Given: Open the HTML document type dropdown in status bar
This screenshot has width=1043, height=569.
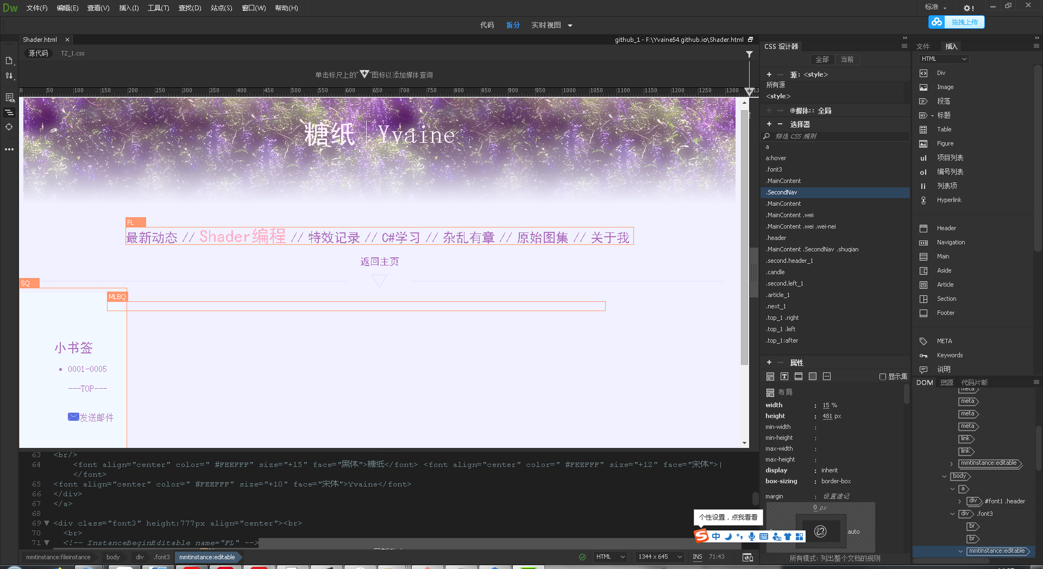Looking at the screenshot, I should tap(611, 557).
